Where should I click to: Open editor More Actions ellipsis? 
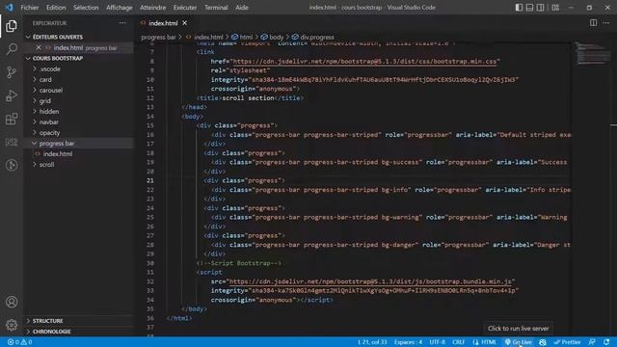pos(605,23)
